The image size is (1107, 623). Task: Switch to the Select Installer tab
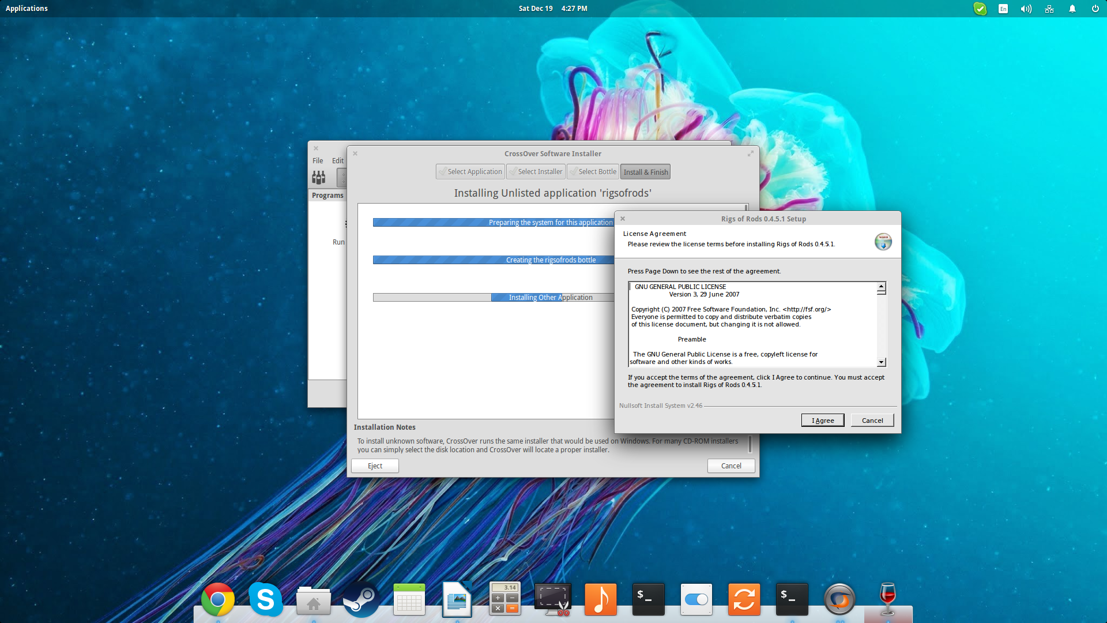[x=536, y=172]
